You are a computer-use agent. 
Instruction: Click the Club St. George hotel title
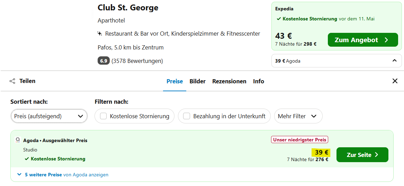point(128,8)
